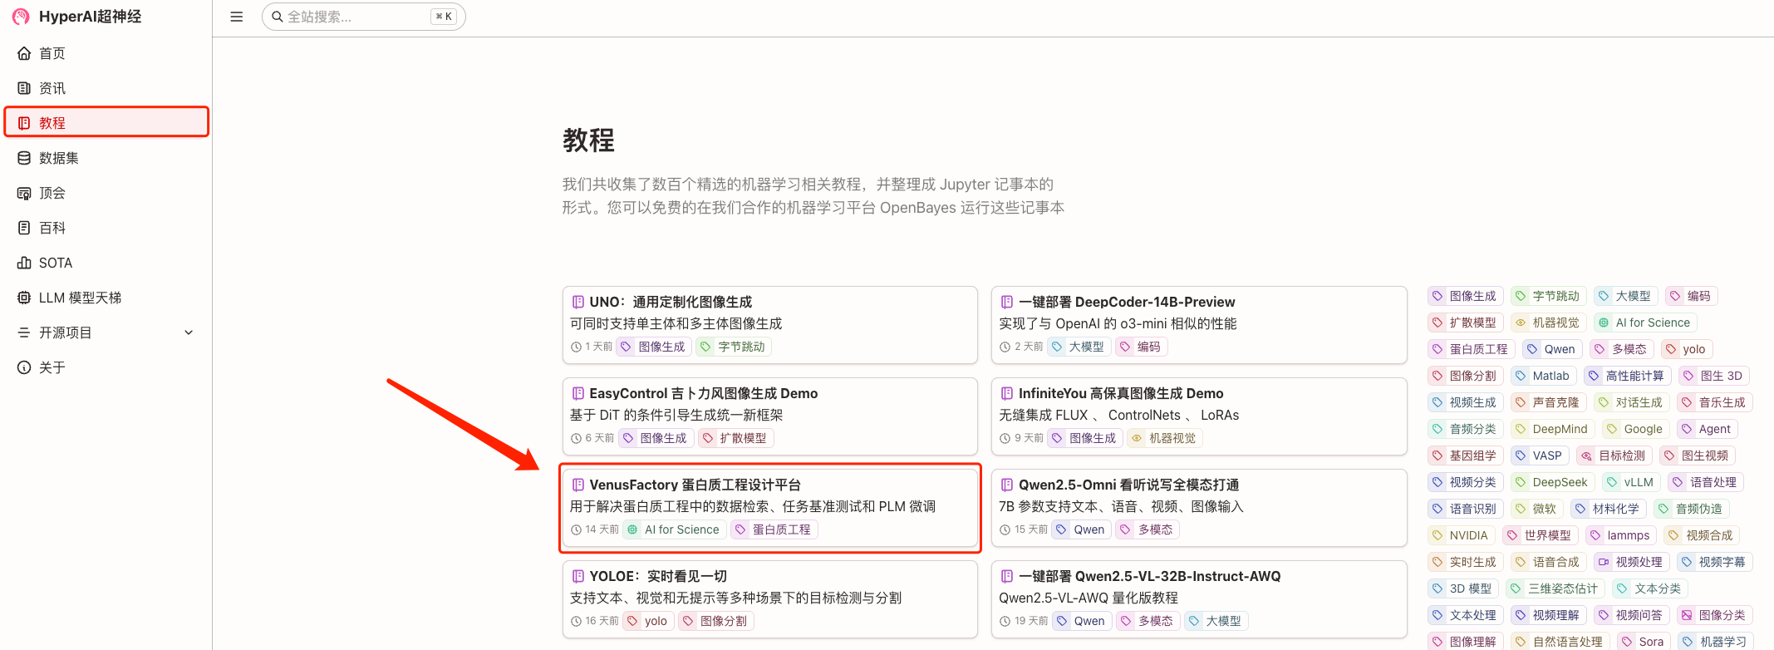The image size is (1774, 650).
Task: Open Qwen2.5-Omni 看听说写全模态打通 tutorial
Action: click(1198, 508)
